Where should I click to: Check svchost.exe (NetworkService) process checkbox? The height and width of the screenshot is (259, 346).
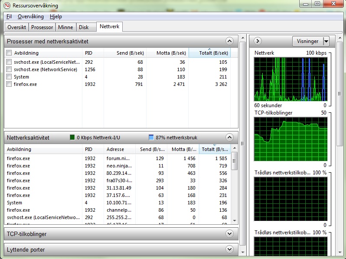(9, 69)
